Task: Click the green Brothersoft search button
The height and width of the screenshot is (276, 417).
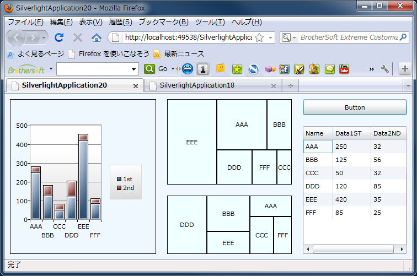Action: click(149, 69)
